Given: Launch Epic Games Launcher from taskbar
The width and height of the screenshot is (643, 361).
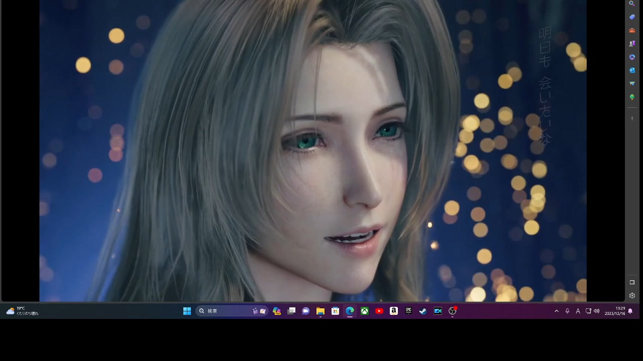Looking at the screenshot, I should coord(409,311).
